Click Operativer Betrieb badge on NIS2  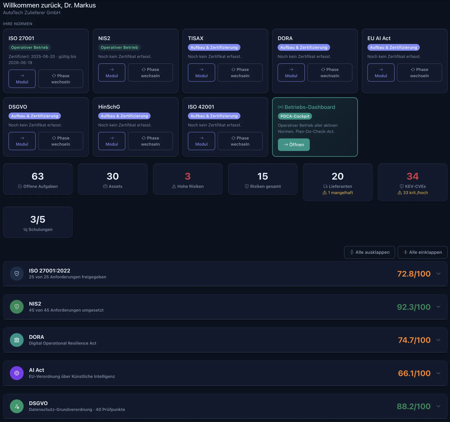pos(119,47)
